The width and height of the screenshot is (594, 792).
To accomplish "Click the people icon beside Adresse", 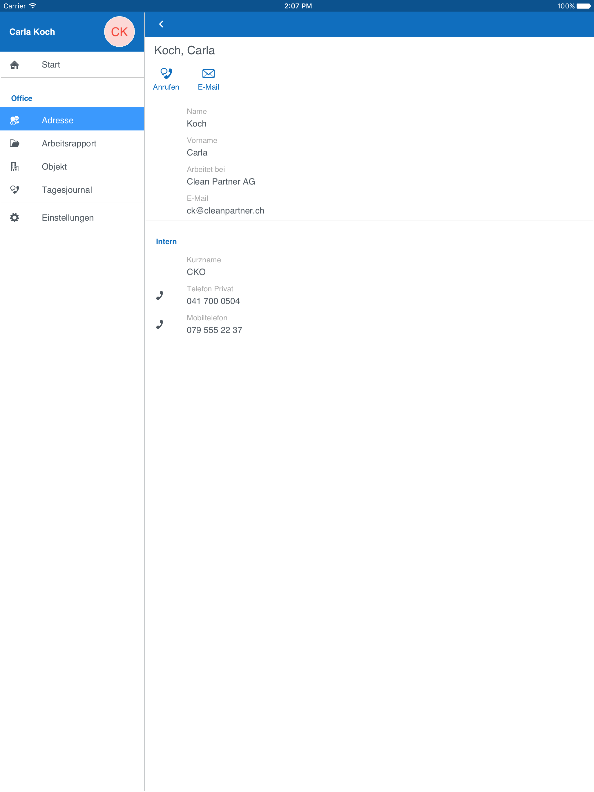I will click(14, 120).
